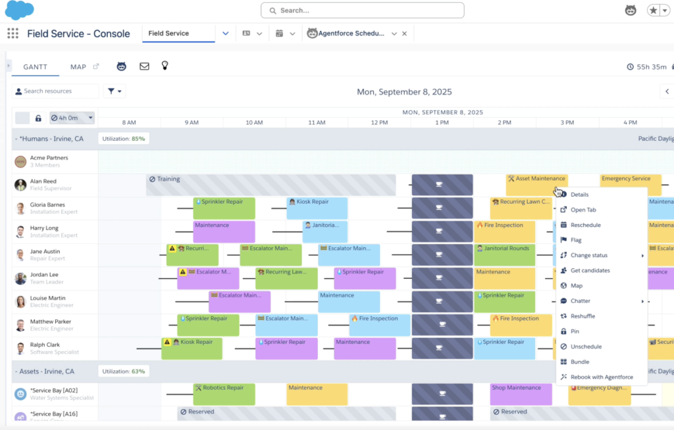Open the favorites list dropdown arrow
Viewport: 674px width, 430px height.
pyautogui.click(x=665, y=11)
